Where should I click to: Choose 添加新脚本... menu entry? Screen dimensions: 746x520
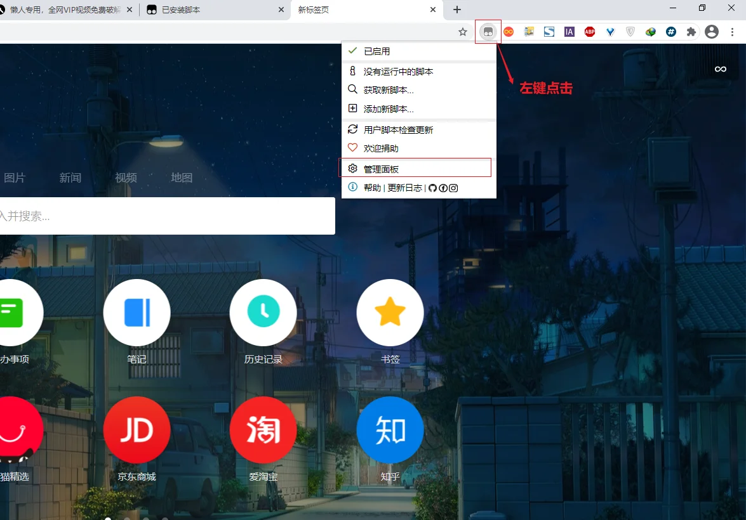(418, 109)
